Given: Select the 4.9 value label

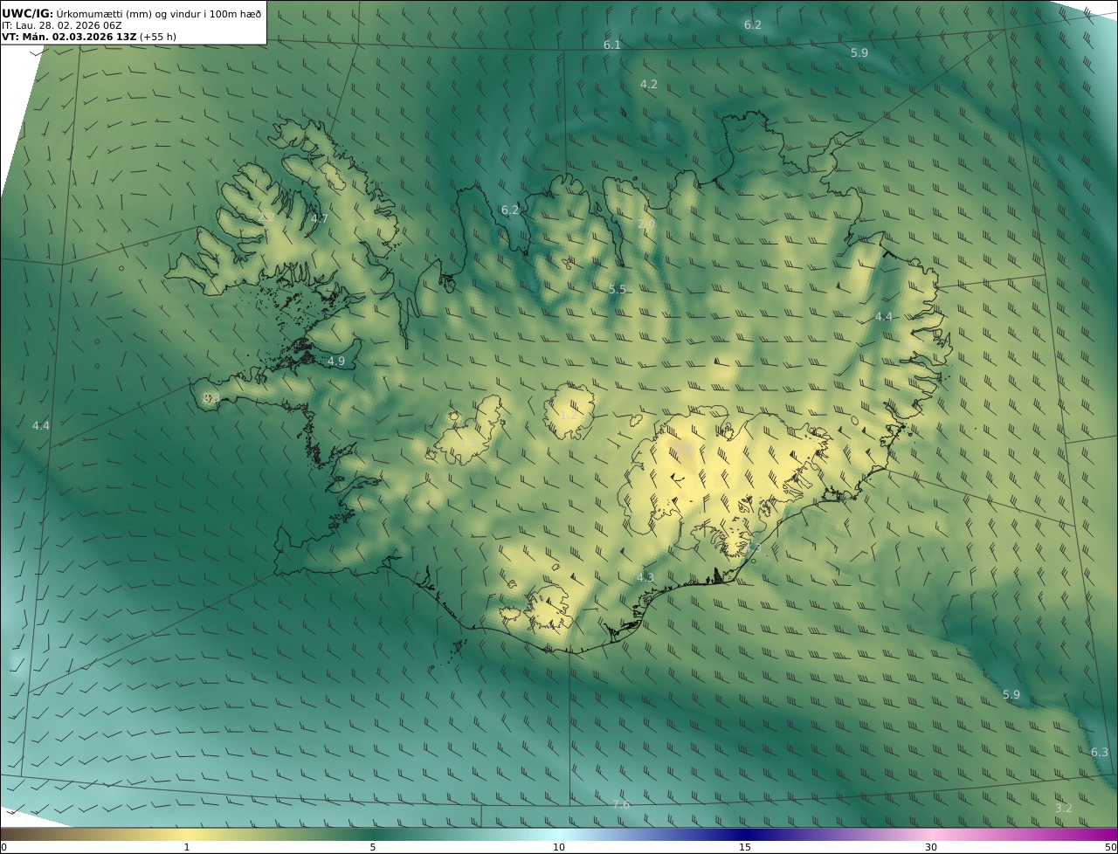Looking at the screenshot, I should pyautogui.click(x=336, y=361).
